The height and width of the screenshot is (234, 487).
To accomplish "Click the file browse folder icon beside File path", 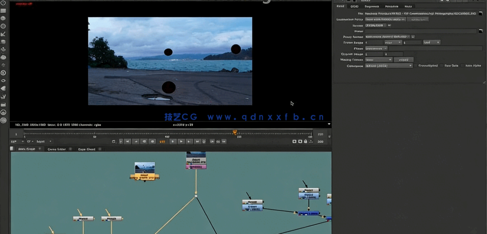I will pos(480,13).
